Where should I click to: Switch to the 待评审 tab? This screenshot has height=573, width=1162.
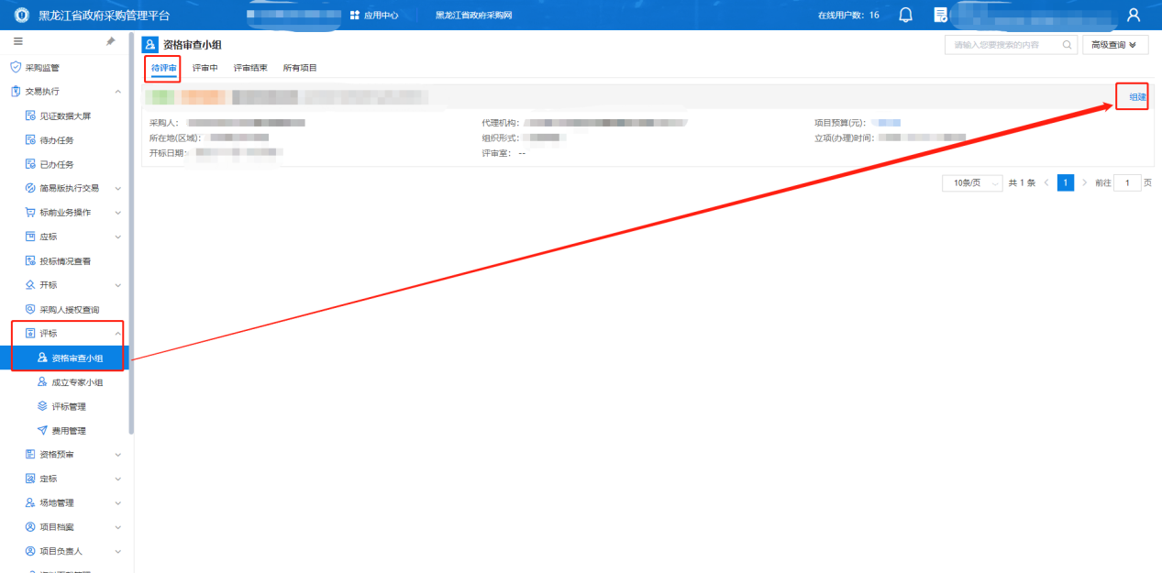click(164, 68)
